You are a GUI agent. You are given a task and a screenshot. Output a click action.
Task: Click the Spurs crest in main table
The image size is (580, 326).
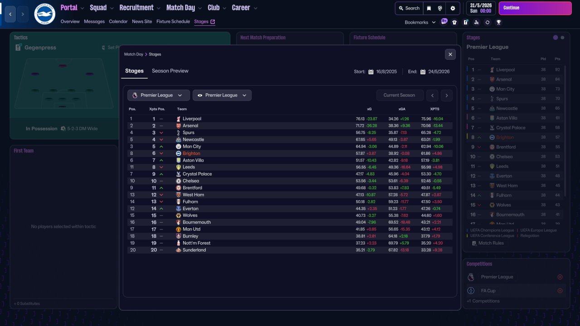179,133
